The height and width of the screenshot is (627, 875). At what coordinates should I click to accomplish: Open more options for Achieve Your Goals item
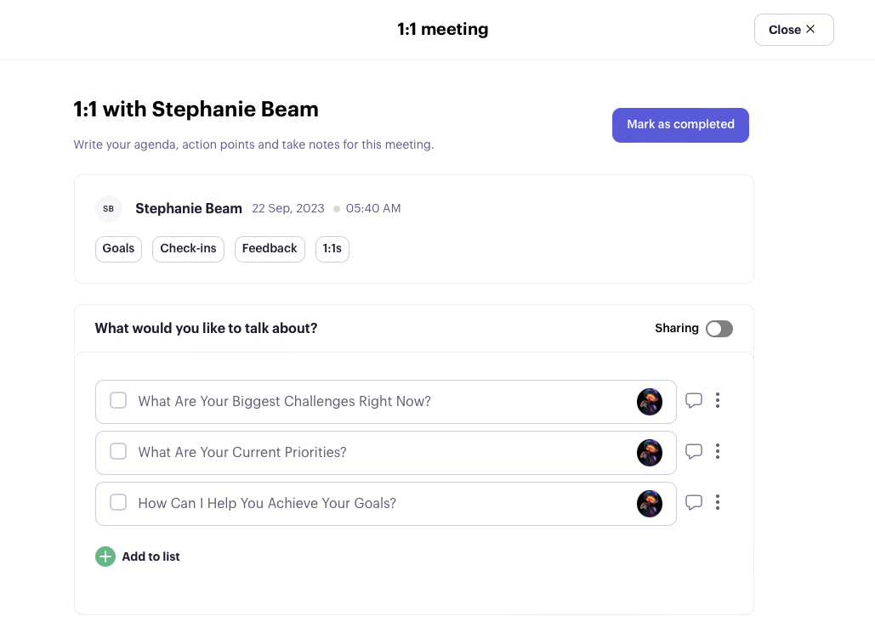718,502
